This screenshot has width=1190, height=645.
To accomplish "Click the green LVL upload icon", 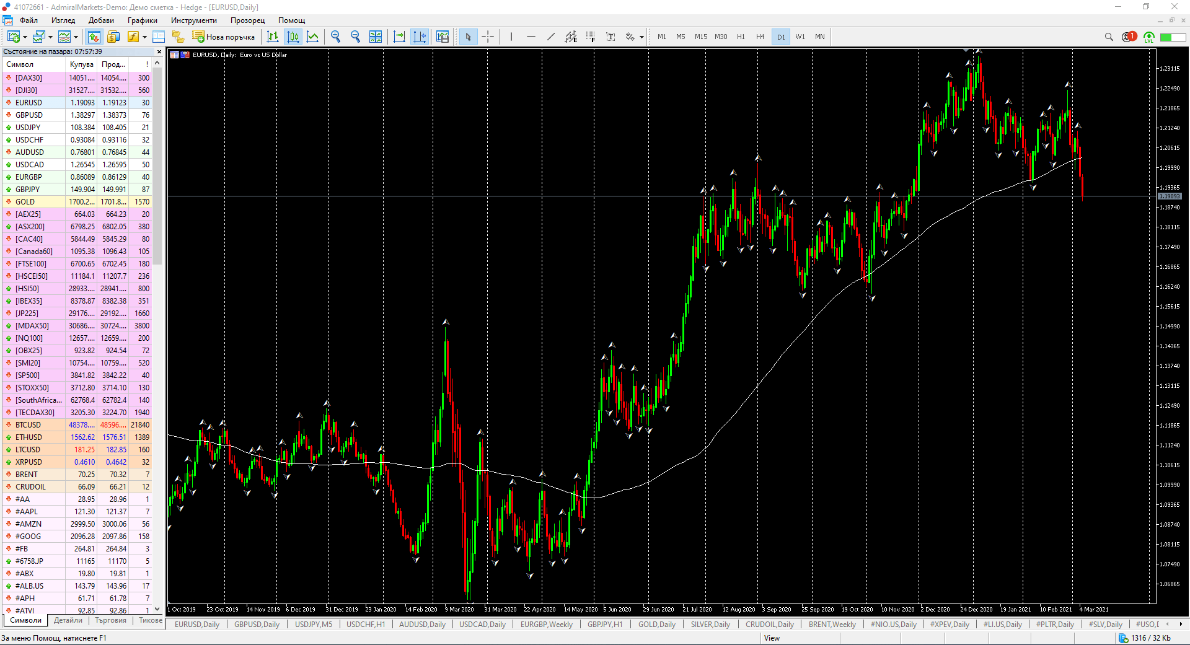I will tap(1149, 37).
